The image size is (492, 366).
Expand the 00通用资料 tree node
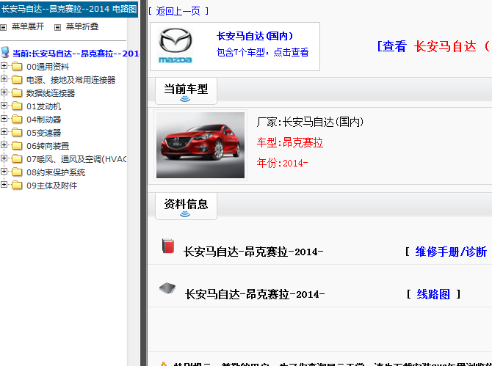tap(4, 66)
